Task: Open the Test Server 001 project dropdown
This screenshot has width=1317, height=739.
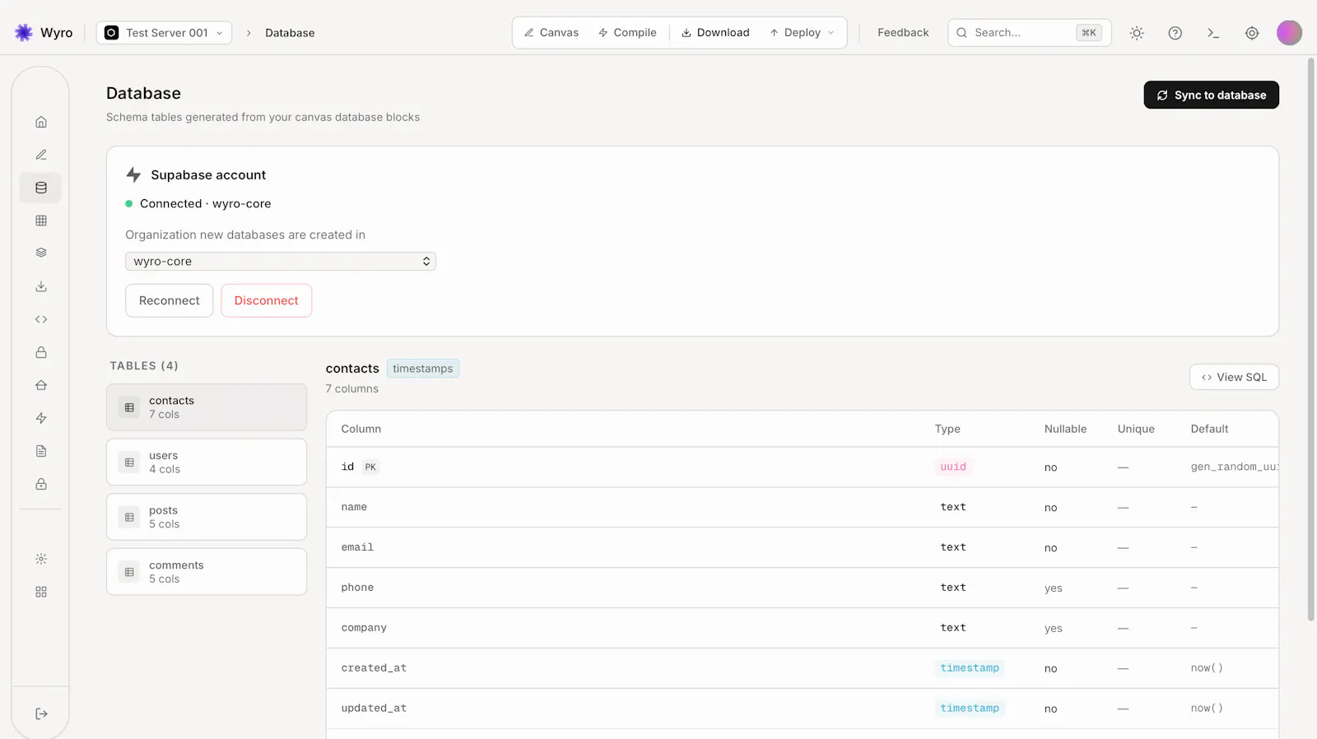Action: 164,33
